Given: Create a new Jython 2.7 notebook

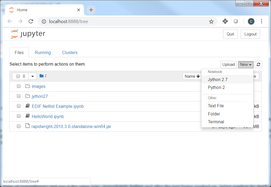Looking at the screenshot, I should pos(227,80).
